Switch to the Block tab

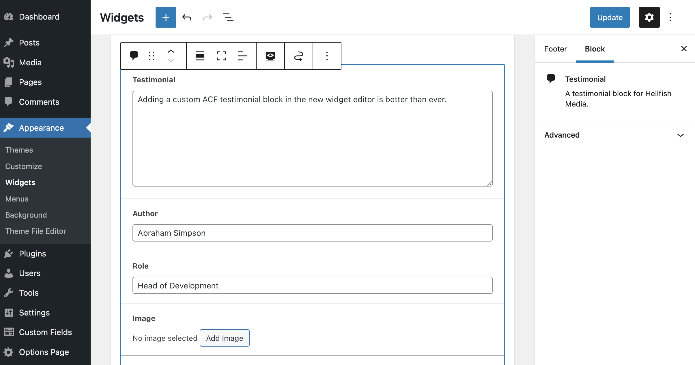(595, 49)
